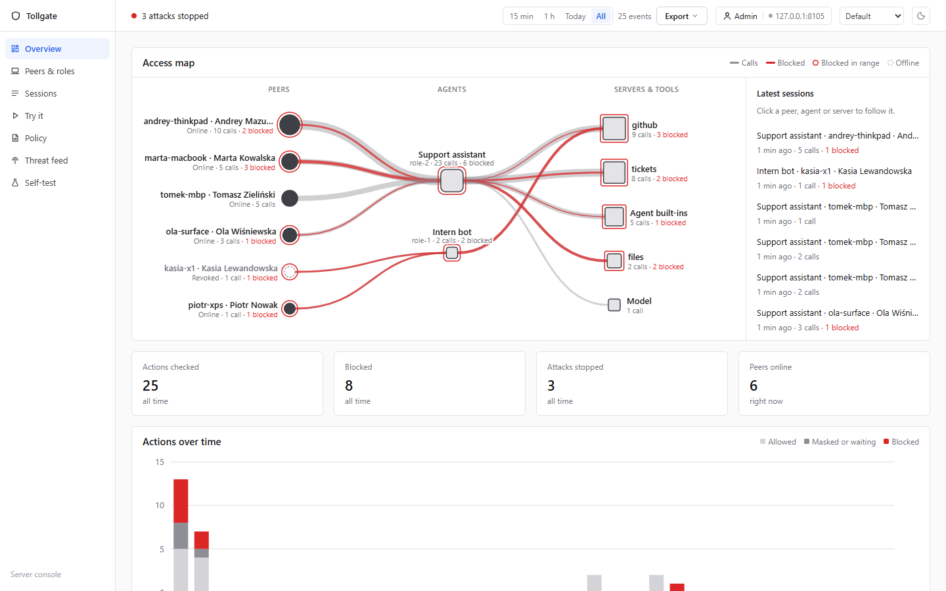Screen dimensions: 946x591
Task: Select the revoked kasia-x1 peer node
Action: click(290, 272)
